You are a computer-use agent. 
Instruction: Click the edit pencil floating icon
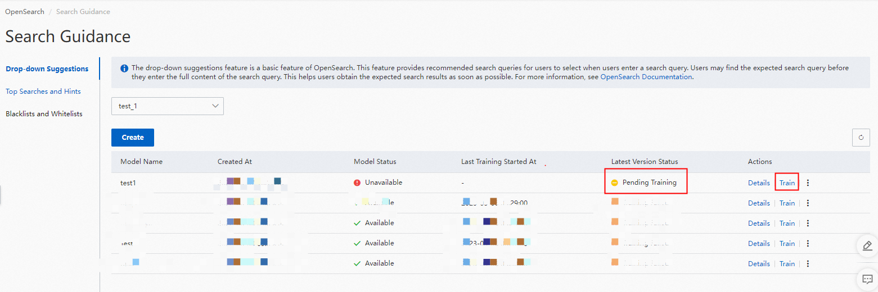pyautogui.click(x=867, y=245)
